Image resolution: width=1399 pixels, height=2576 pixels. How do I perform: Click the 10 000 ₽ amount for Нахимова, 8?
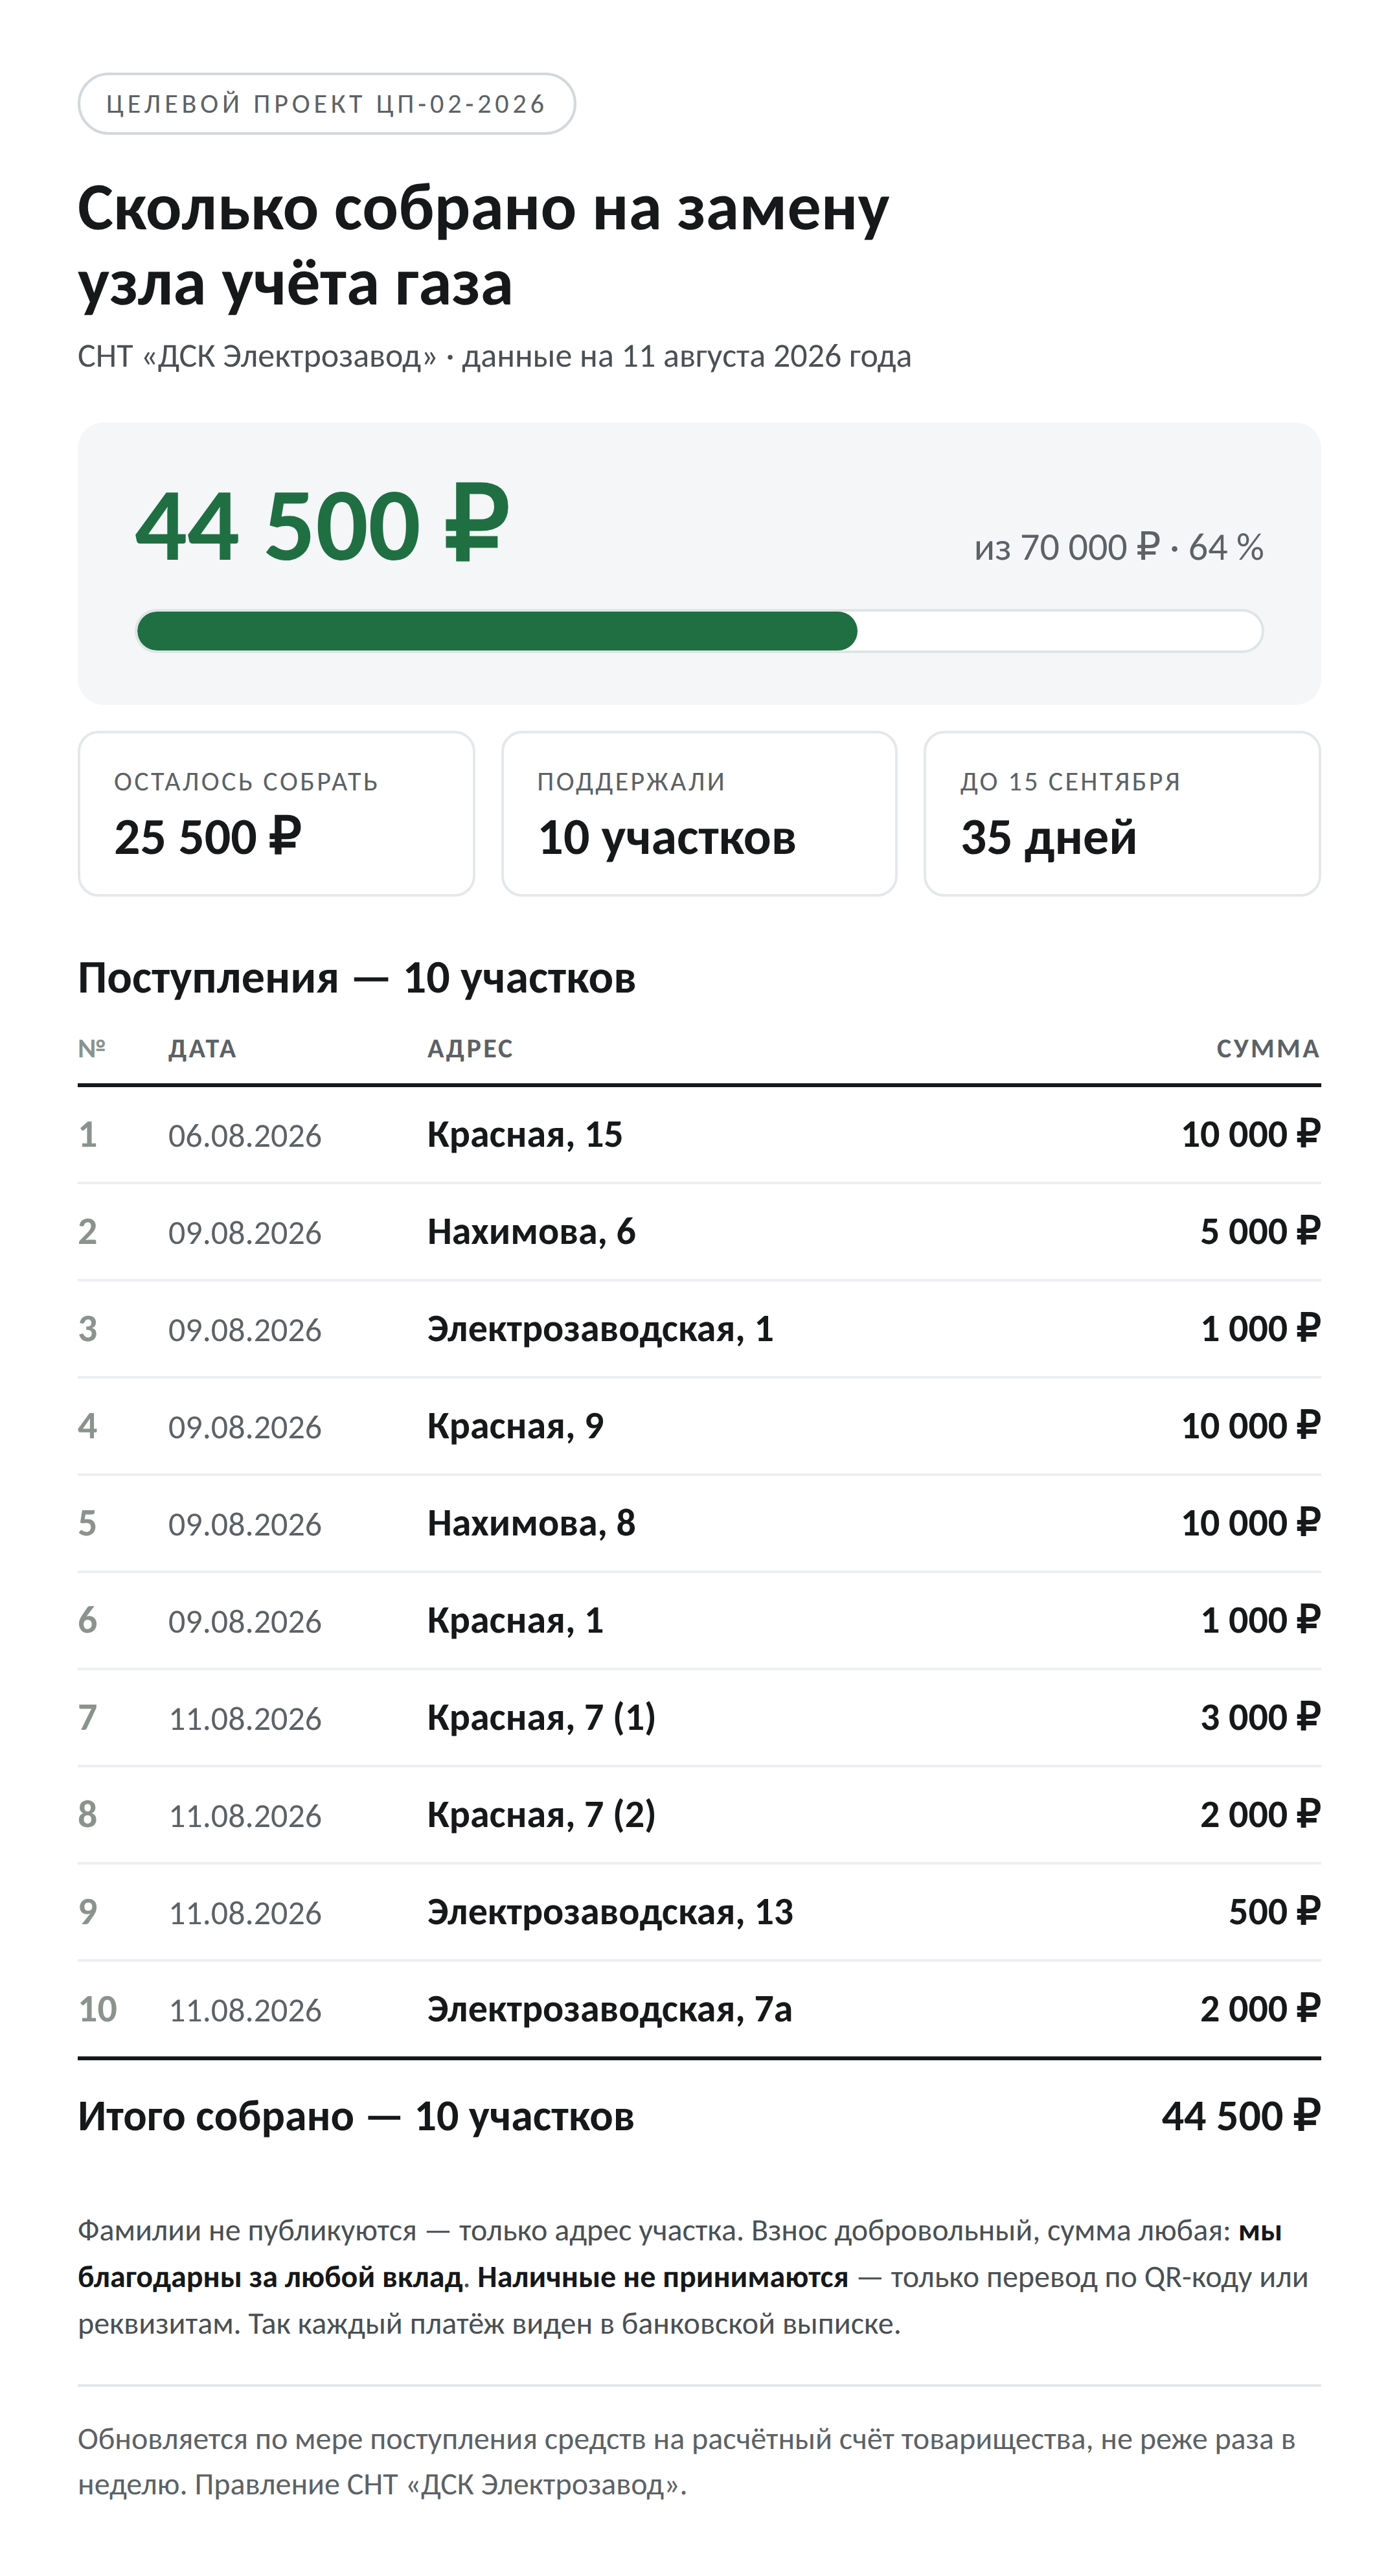1250,1523
